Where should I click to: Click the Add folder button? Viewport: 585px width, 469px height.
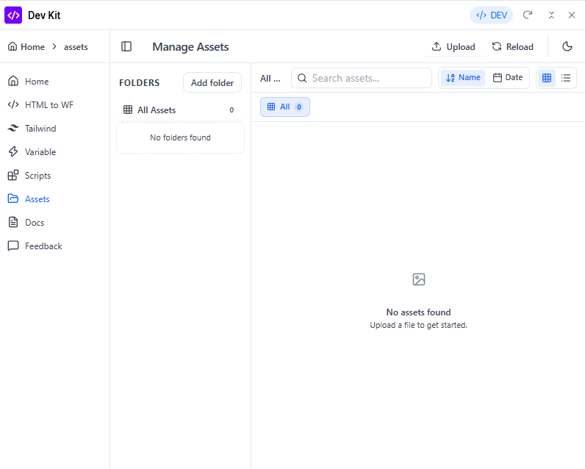(x=212, y=82)
